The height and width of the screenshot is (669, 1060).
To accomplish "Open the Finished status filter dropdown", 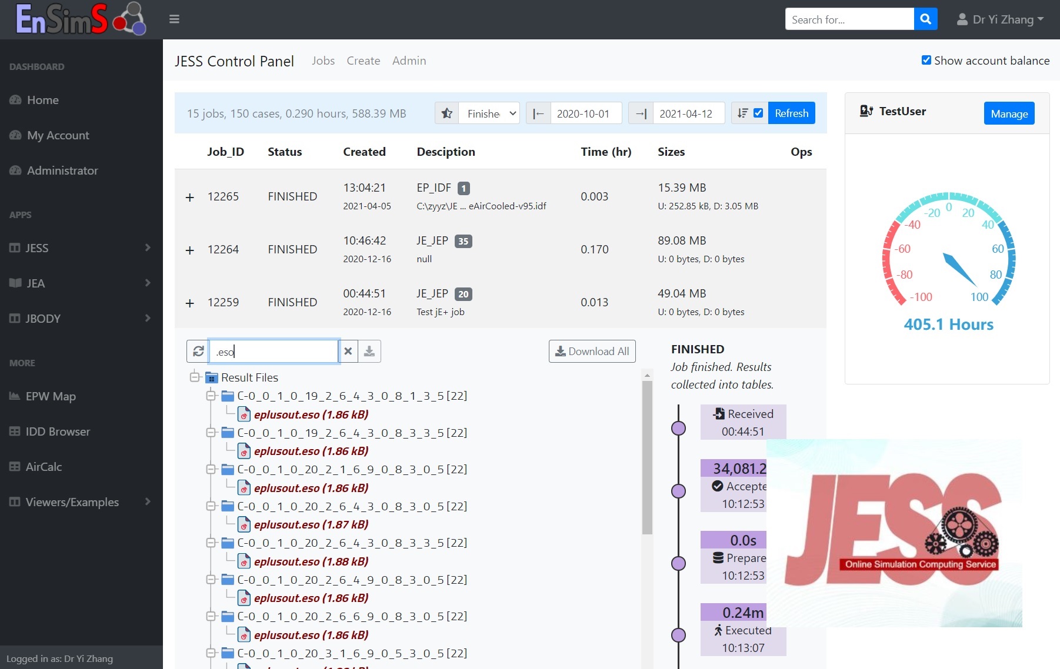I will click(x=489, y=113).
